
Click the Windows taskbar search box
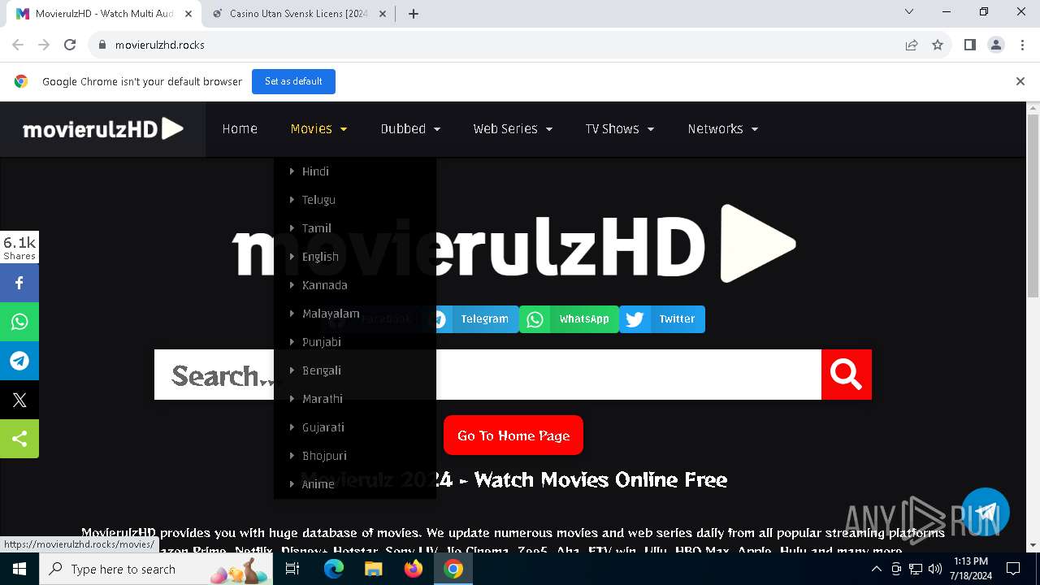click(x=157, y=569)
